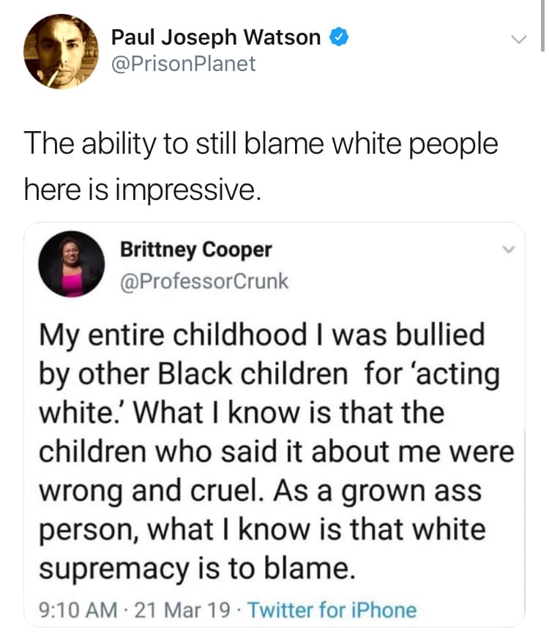The width and height of the screenshot is (549, 640).
Task: Click the blue verified badge beside Paul Joseph Watson
Action: [x=337, y=37]
